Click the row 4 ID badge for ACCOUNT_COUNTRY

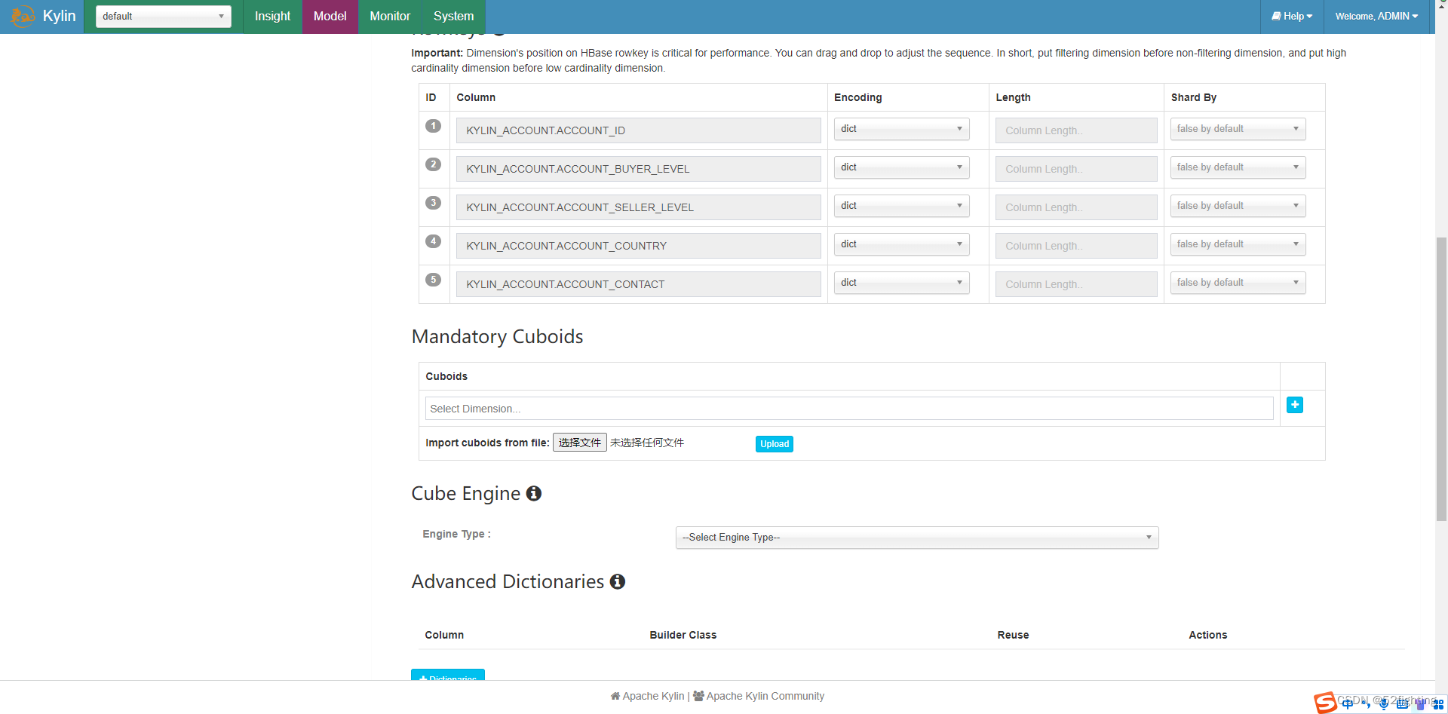[x=433, y=241]
